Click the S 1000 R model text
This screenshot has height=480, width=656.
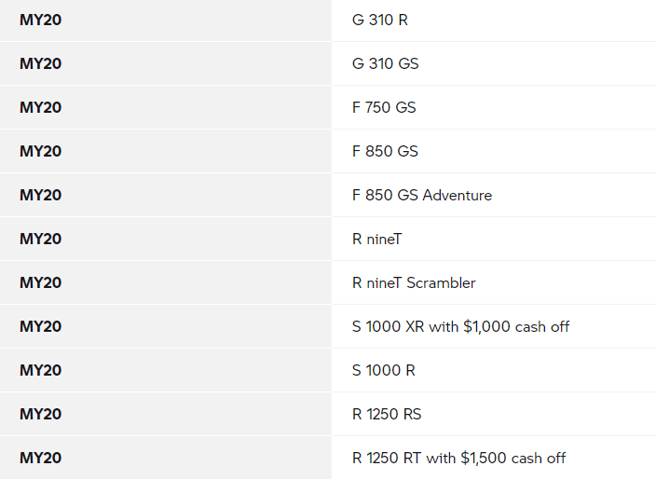point(384,370)
